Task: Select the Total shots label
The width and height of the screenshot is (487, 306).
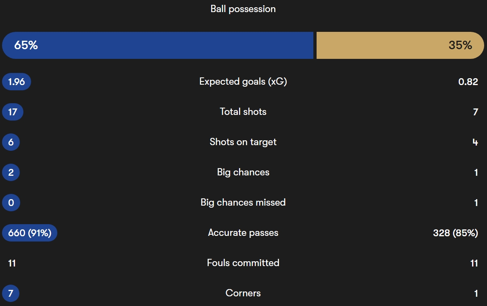Action: tap(243, 112)
